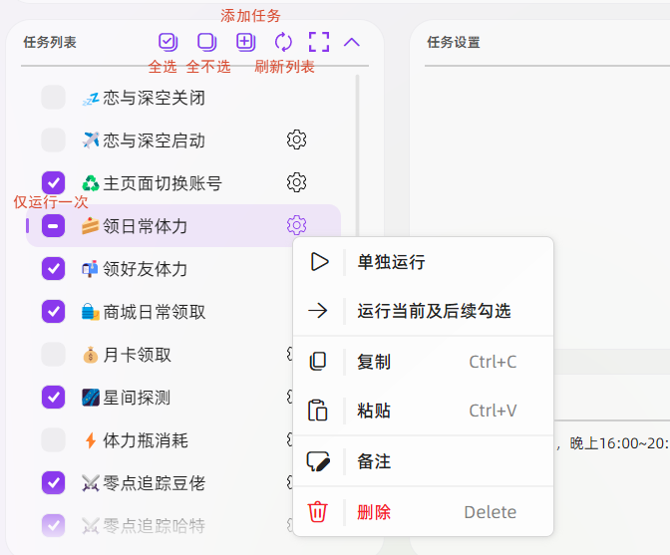Check the 月卡领取 checkbox

pos(54,355)
